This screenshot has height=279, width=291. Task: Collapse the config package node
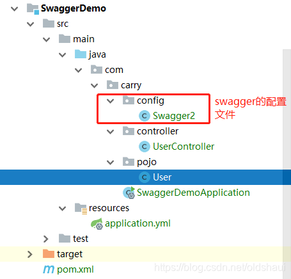[110, 101]
